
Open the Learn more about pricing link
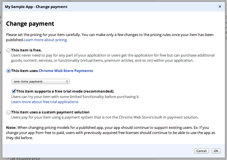click(45, 40)
